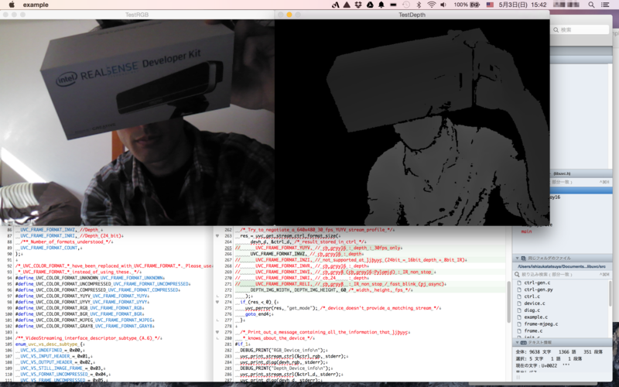Click DEBUG_PRINT RGB_Device_info on line 282
This screenshot has height=387, width=619.
click(282, 351)
